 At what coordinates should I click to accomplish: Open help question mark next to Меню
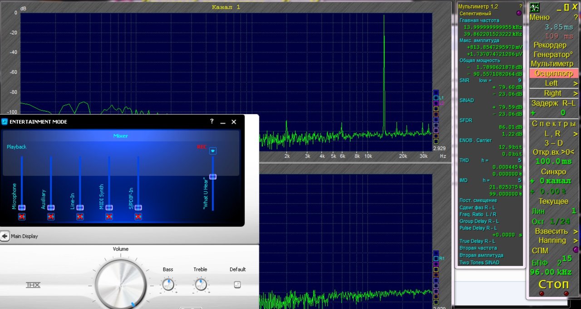[576, 17]
